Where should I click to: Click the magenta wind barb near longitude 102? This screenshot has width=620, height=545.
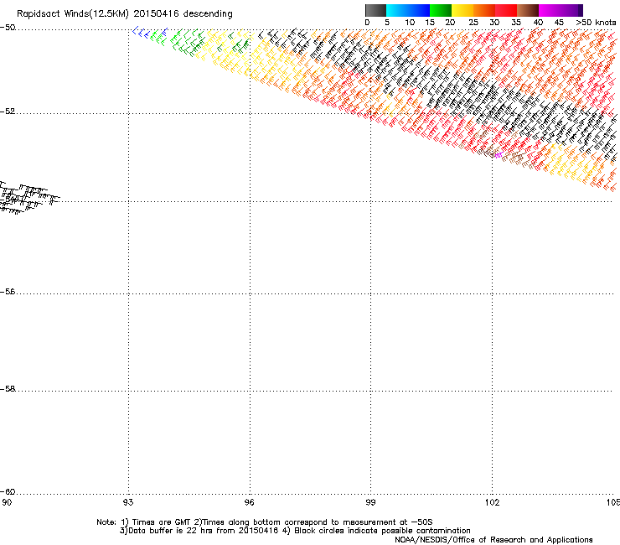click(x=499, y=156)
